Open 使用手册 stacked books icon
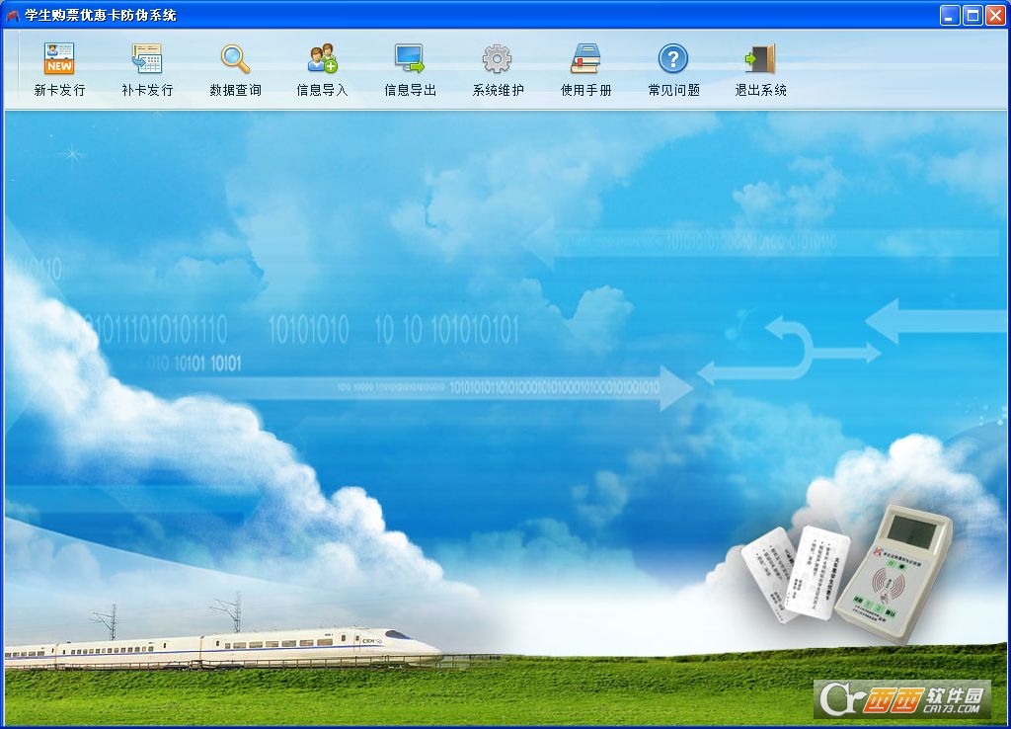The width and height of the screenshot is (1011, 729). click(585, 58)
